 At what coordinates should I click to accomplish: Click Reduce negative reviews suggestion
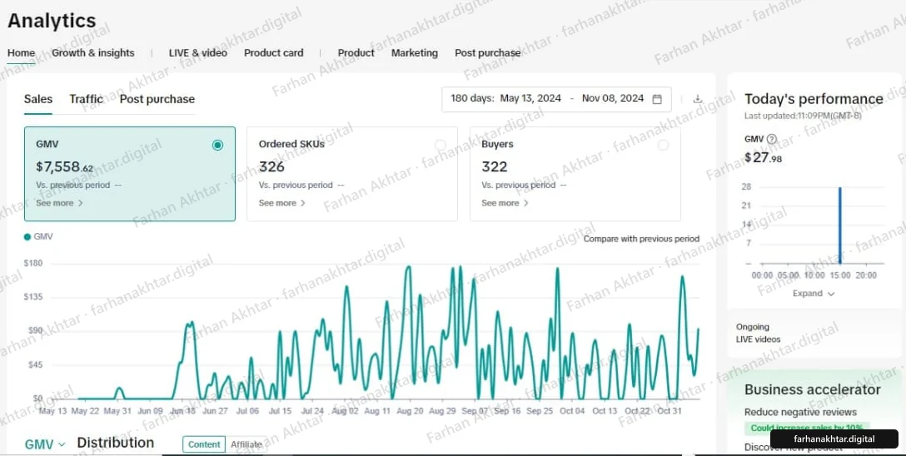click(x=800, y=412)
